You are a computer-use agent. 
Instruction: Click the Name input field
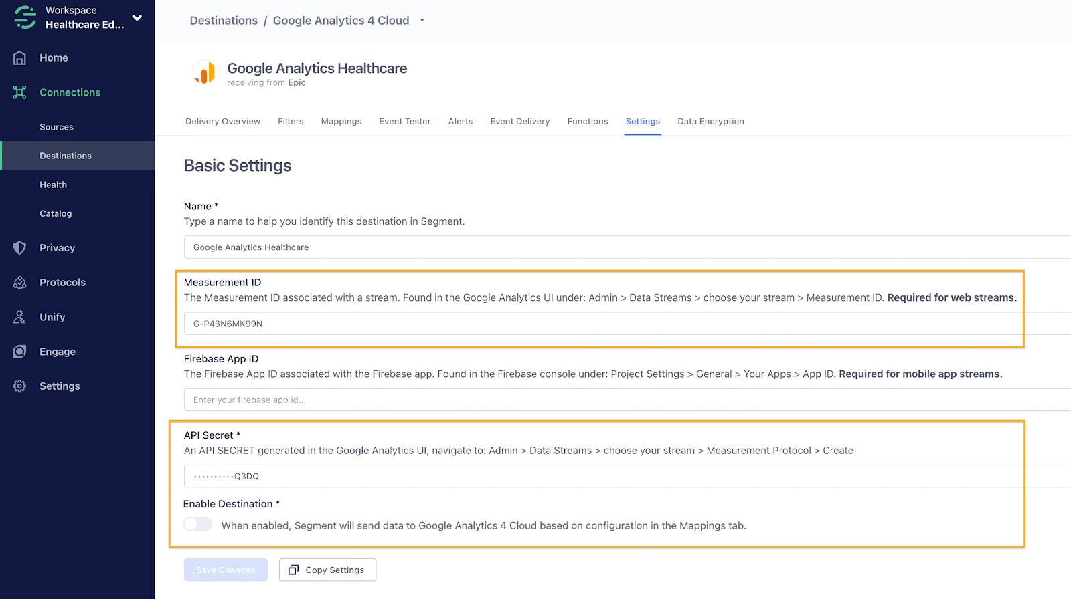click(627, 247)
